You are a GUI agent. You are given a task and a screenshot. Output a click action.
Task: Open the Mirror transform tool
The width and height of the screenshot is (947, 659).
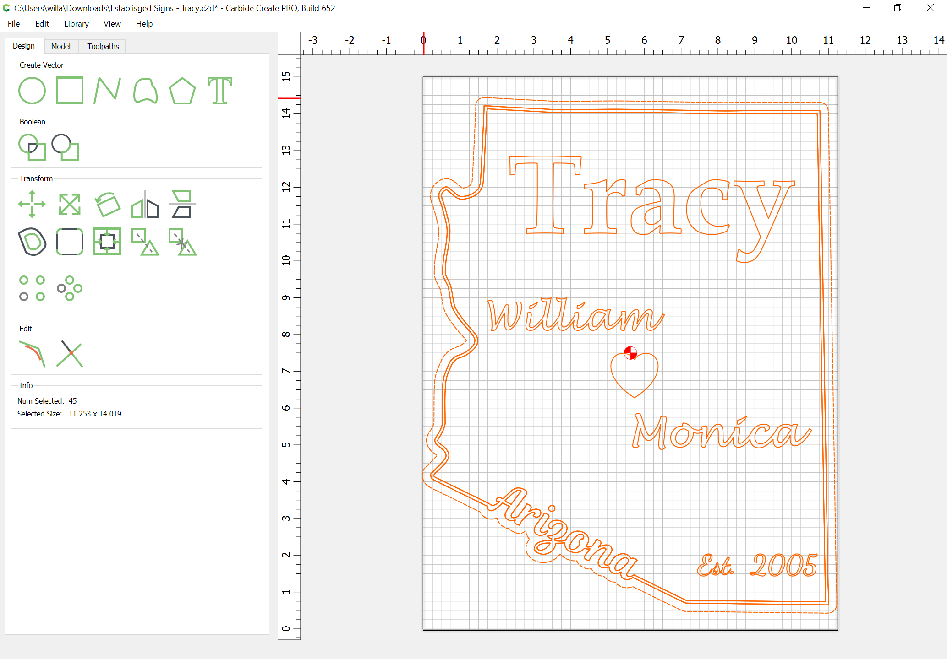pos(145,204)
